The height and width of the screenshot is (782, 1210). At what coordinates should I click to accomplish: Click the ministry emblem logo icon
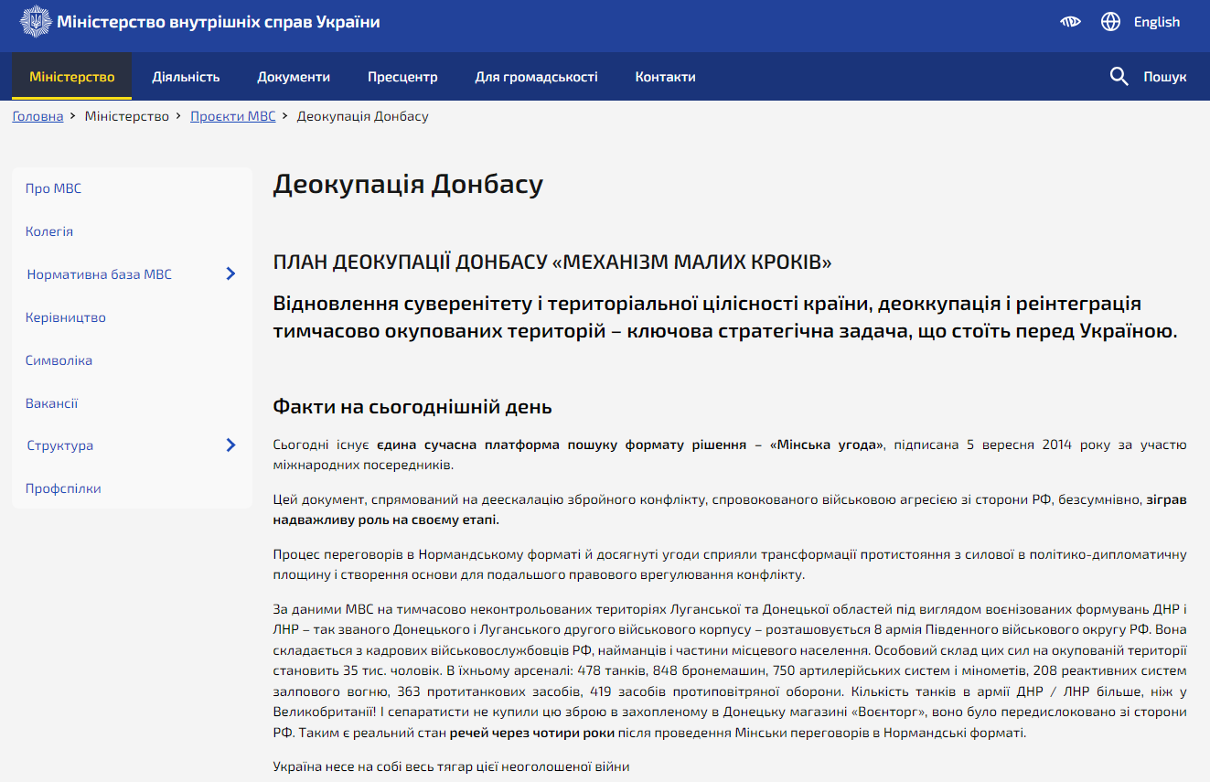click(35, 21)
